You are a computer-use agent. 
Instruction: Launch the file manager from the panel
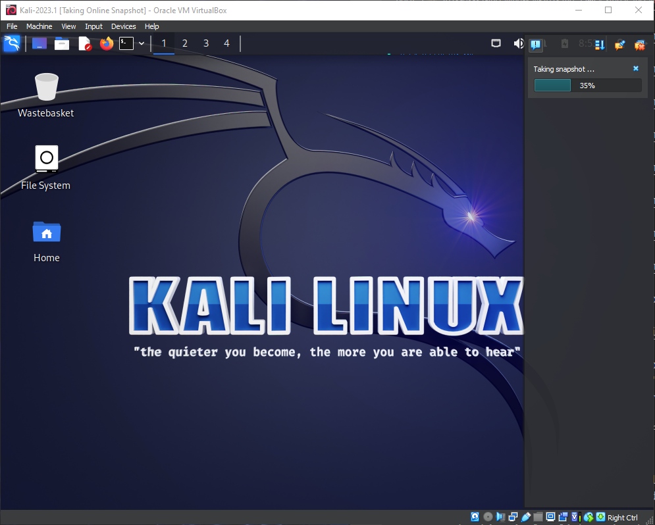[x=62, y=43]
